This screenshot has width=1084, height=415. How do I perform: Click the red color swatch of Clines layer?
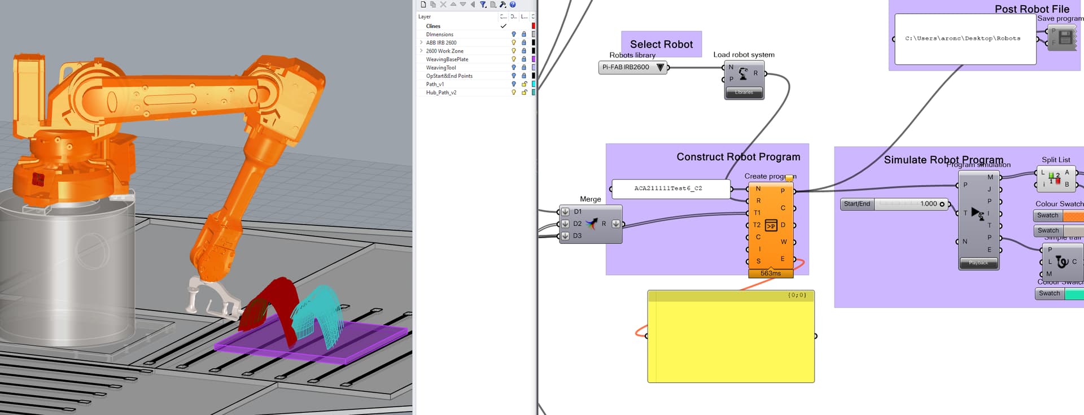point(534,26)
